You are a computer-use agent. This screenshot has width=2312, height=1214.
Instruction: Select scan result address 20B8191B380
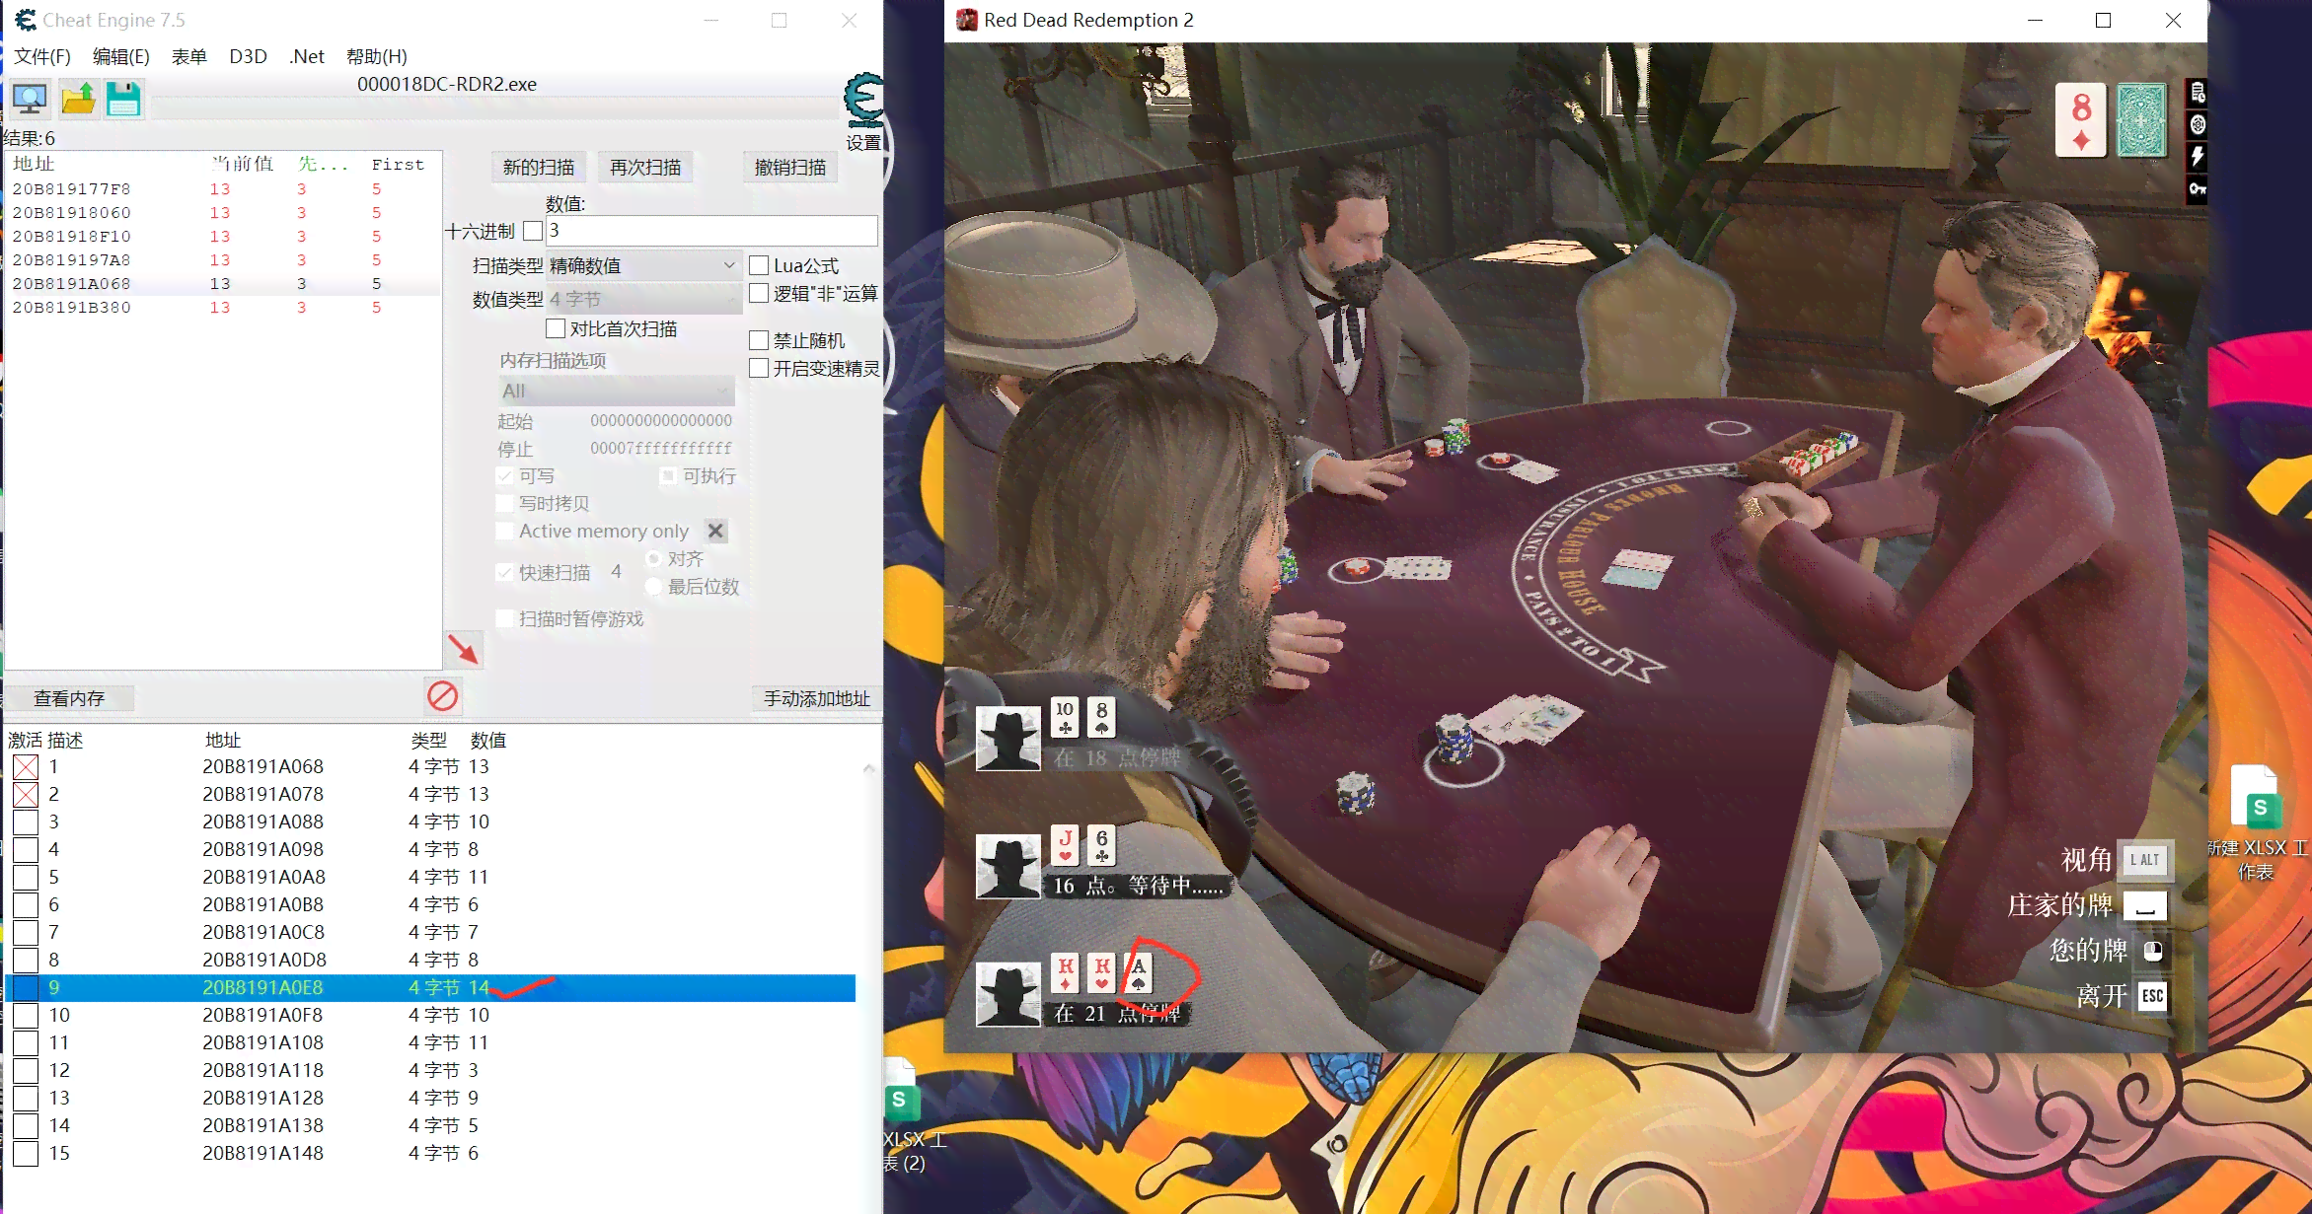tap(223, 307)
